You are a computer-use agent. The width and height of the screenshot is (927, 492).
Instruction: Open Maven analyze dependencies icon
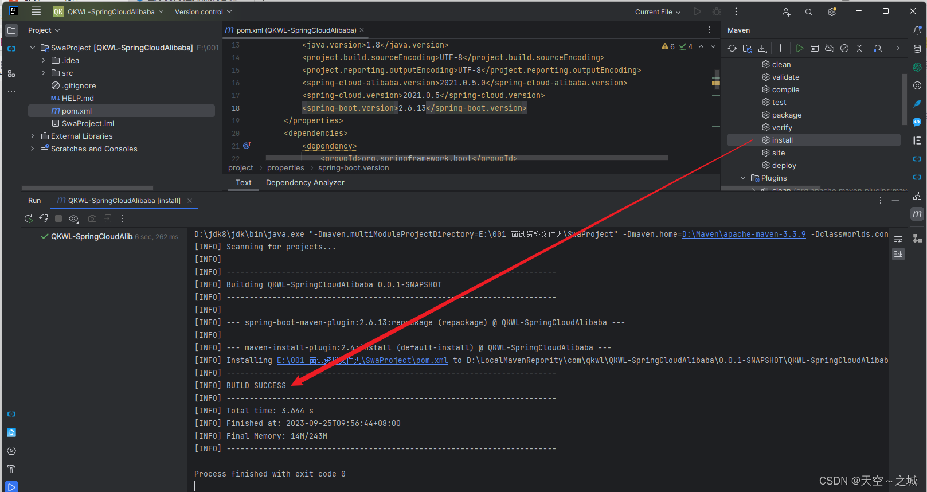[x=878, y=48]
